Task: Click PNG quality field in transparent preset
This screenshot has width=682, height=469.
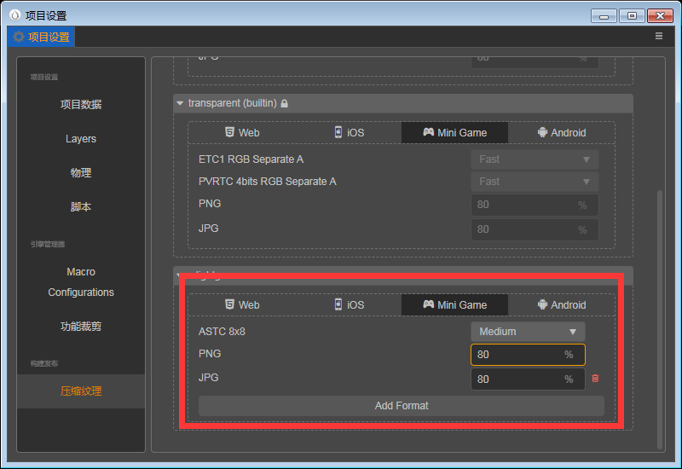Action: [535, 205]
